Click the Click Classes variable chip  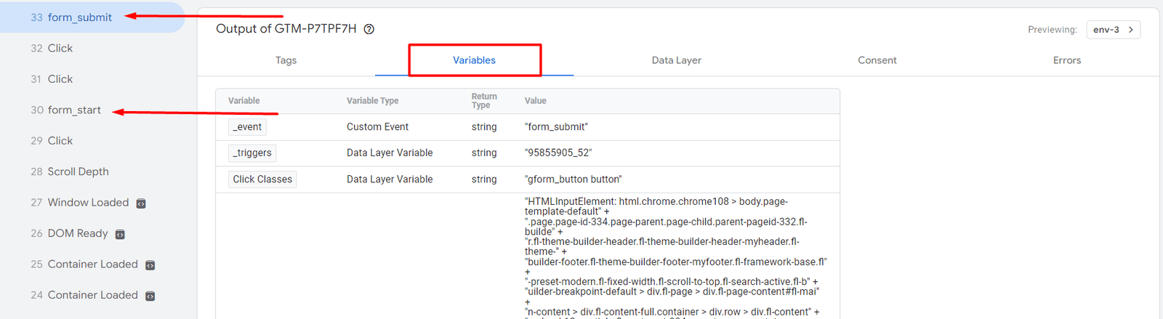coord(262,179)
